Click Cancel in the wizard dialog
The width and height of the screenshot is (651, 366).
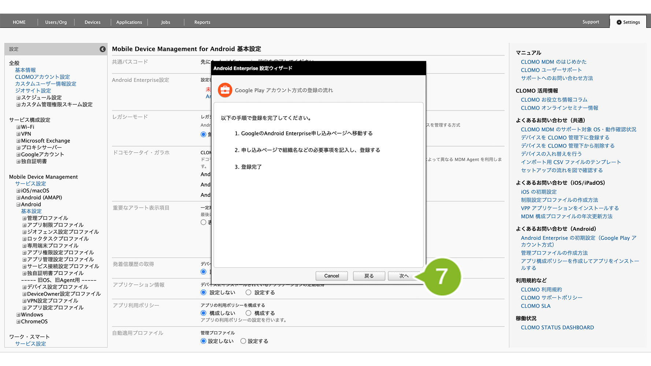[332, 276]
